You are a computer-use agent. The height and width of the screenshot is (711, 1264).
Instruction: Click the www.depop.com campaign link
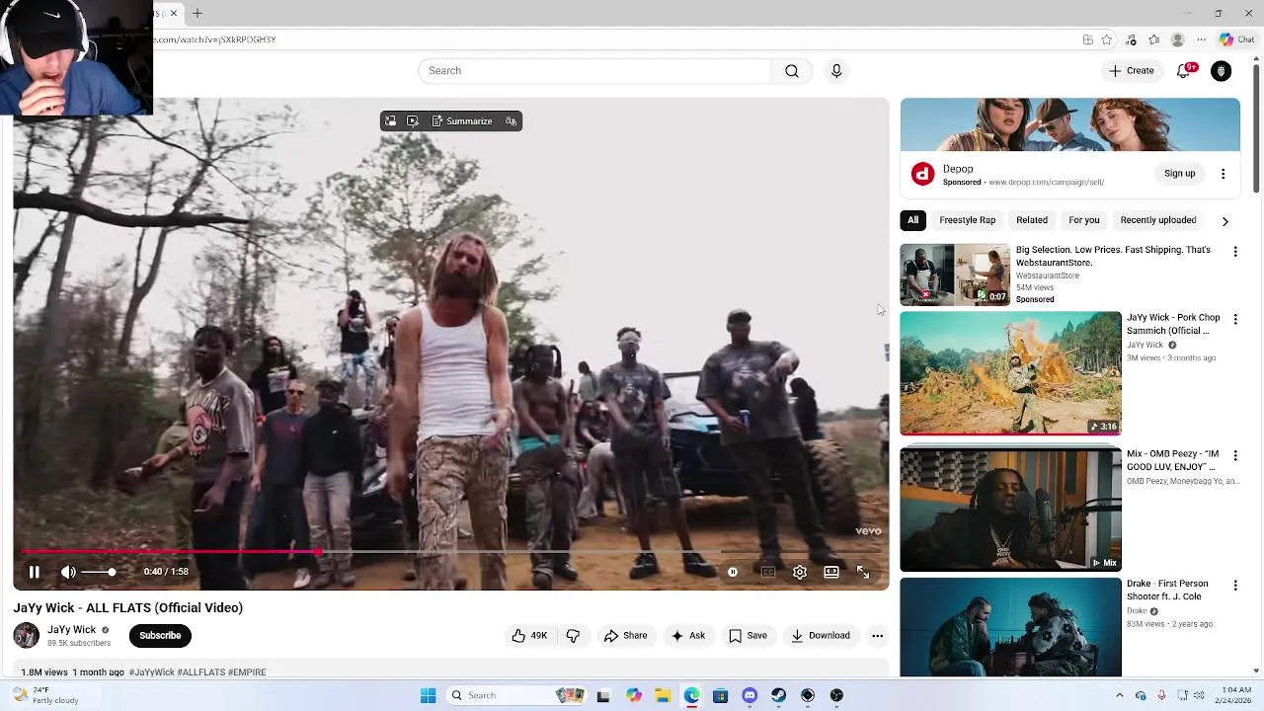1047,183
